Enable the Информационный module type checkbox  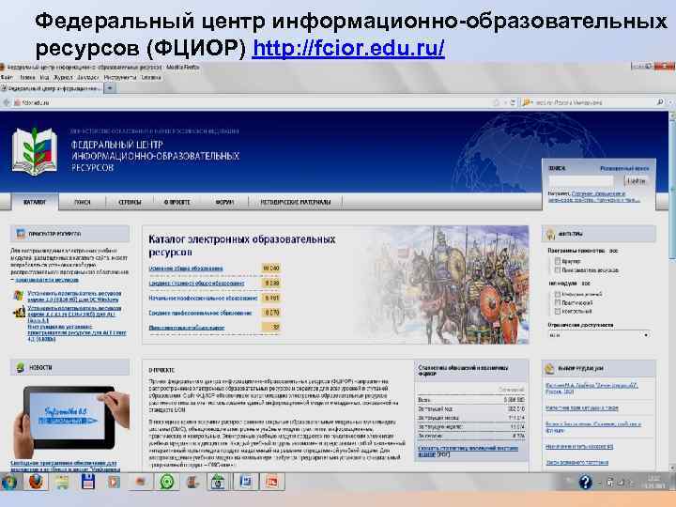tap(558, 295)
